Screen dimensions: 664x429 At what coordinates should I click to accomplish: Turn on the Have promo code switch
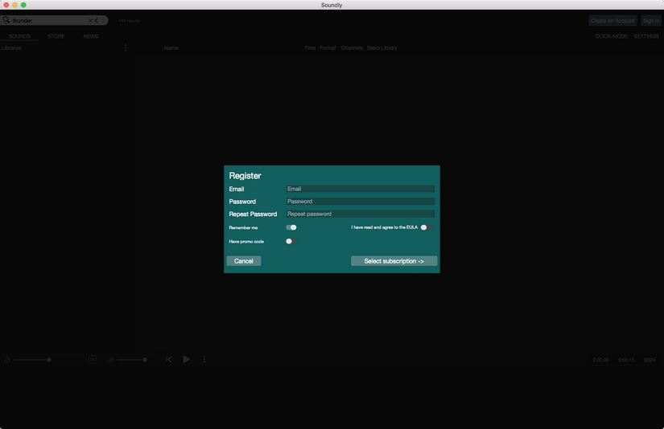[x=291, y=241]
